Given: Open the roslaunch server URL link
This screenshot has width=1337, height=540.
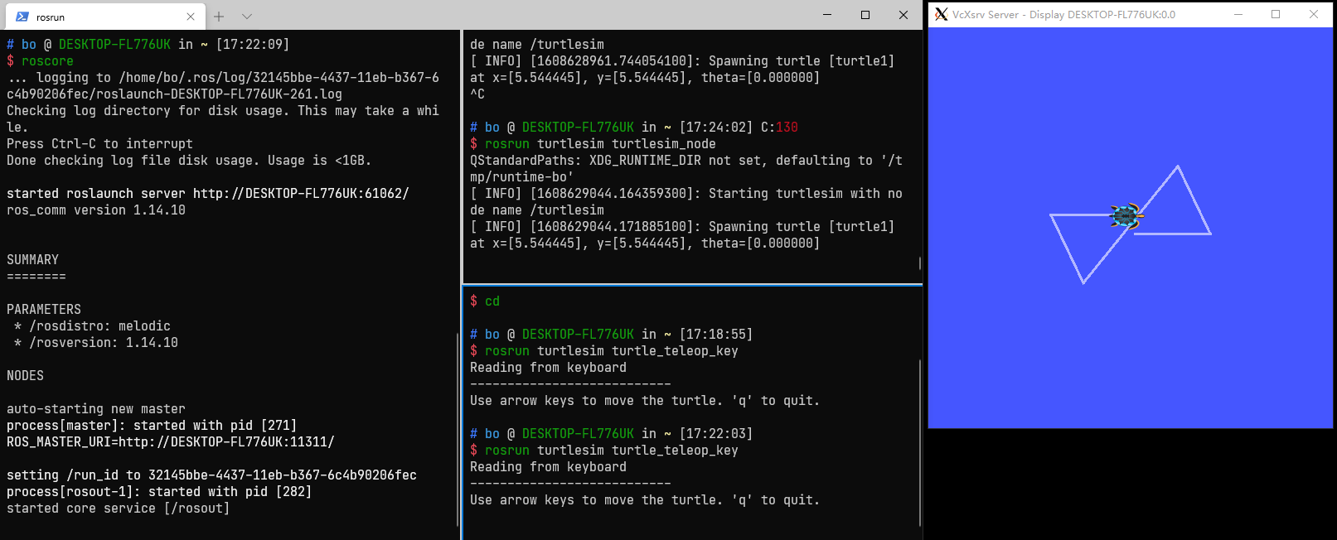Looking at the screenshot, I should pos(301,194).
